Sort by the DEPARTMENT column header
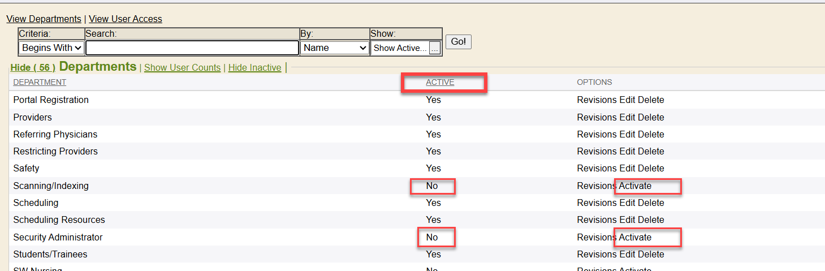The height and width of the screenshot is (271, 825). click(40, 82)
